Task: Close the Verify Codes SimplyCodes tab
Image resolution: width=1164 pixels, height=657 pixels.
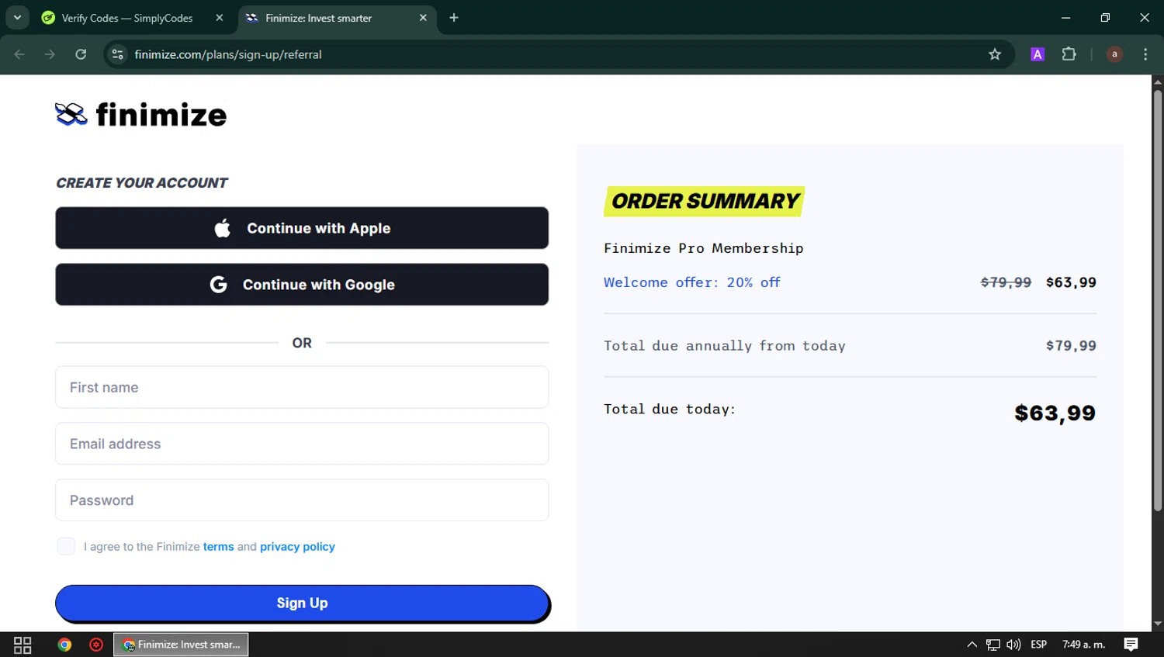Action: click(220, 18)
